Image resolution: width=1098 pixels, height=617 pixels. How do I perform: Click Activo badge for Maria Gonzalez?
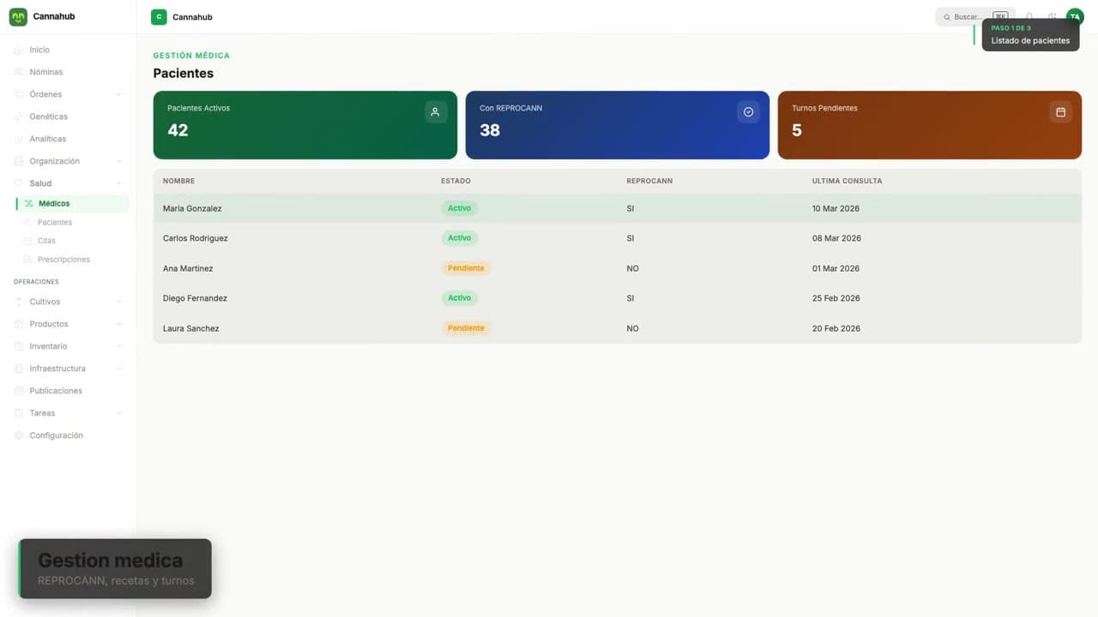pos(460,208)
